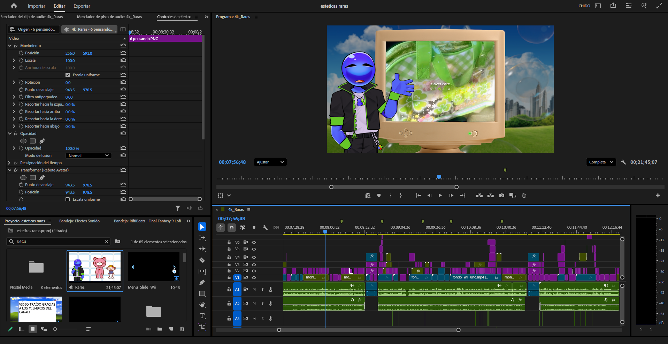Open the Completa playback resolution dropdown

(601, 162)
